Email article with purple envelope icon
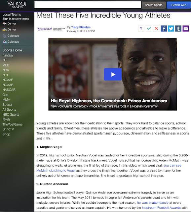Viewport: 191px width, 212px height. tap(186, 28)
